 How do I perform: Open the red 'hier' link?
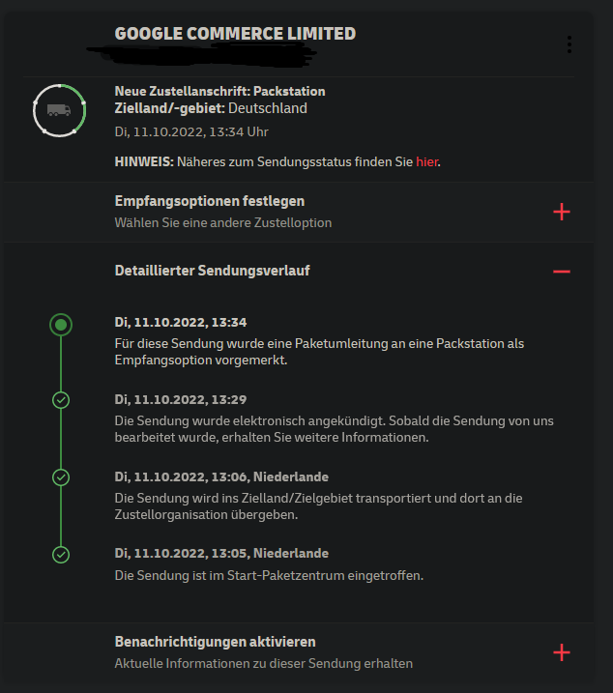point(426,161)
